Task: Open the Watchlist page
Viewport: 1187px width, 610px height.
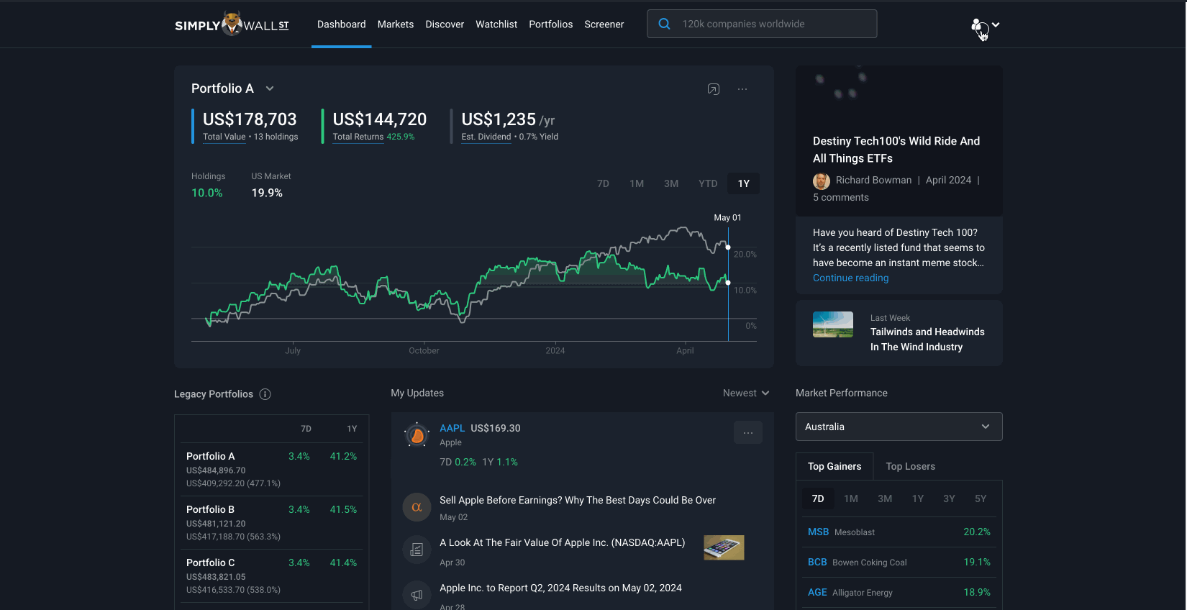Action: 496,24
